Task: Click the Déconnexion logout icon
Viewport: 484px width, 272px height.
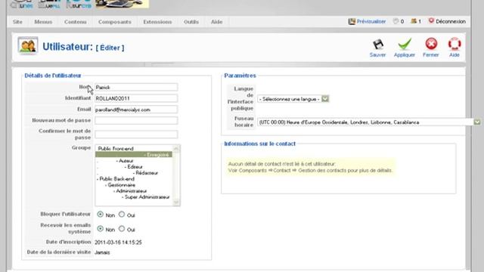Action: click(431, 21)
